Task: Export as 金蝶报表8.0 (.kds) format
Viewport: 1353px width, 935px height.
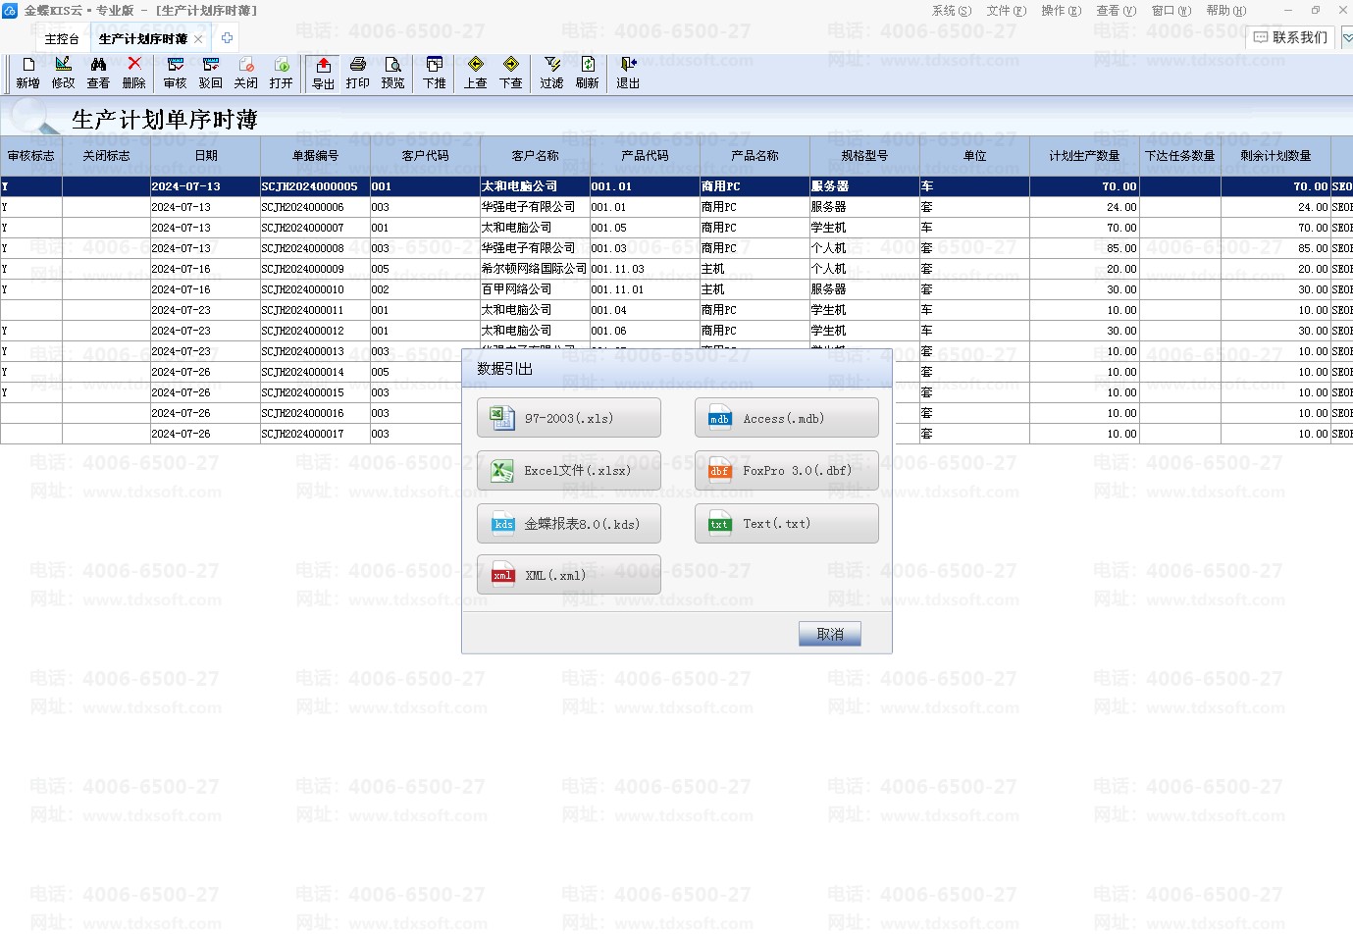Action: coord(569,523)
